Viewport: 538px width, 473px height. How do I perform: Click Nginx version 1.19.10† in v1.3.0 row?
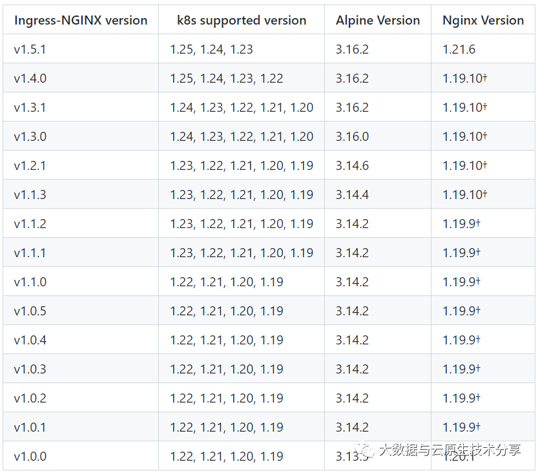coord(483,136)
